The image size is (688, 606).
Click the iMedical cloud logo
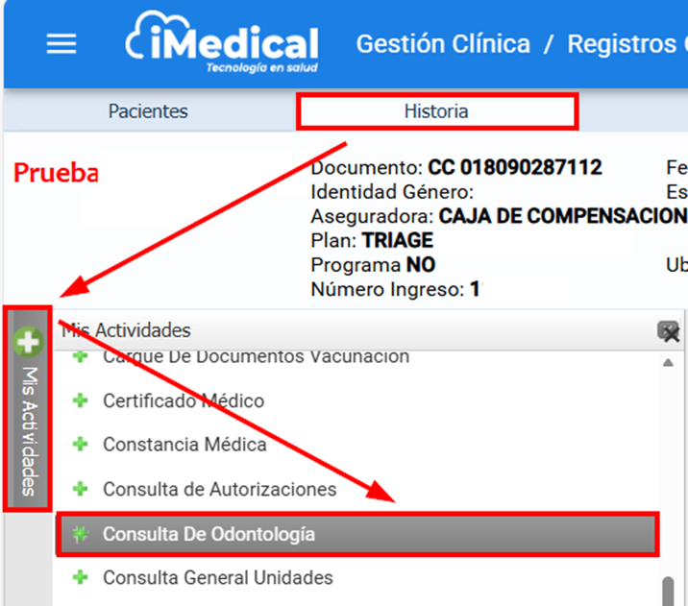pos(221,44)
